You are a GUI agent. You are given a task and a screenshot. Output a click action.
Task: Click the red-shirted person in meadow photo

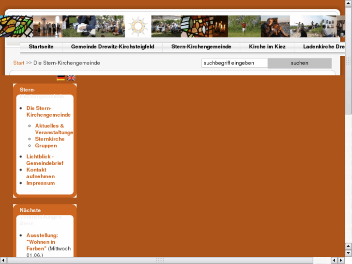[x=244, y=26]
